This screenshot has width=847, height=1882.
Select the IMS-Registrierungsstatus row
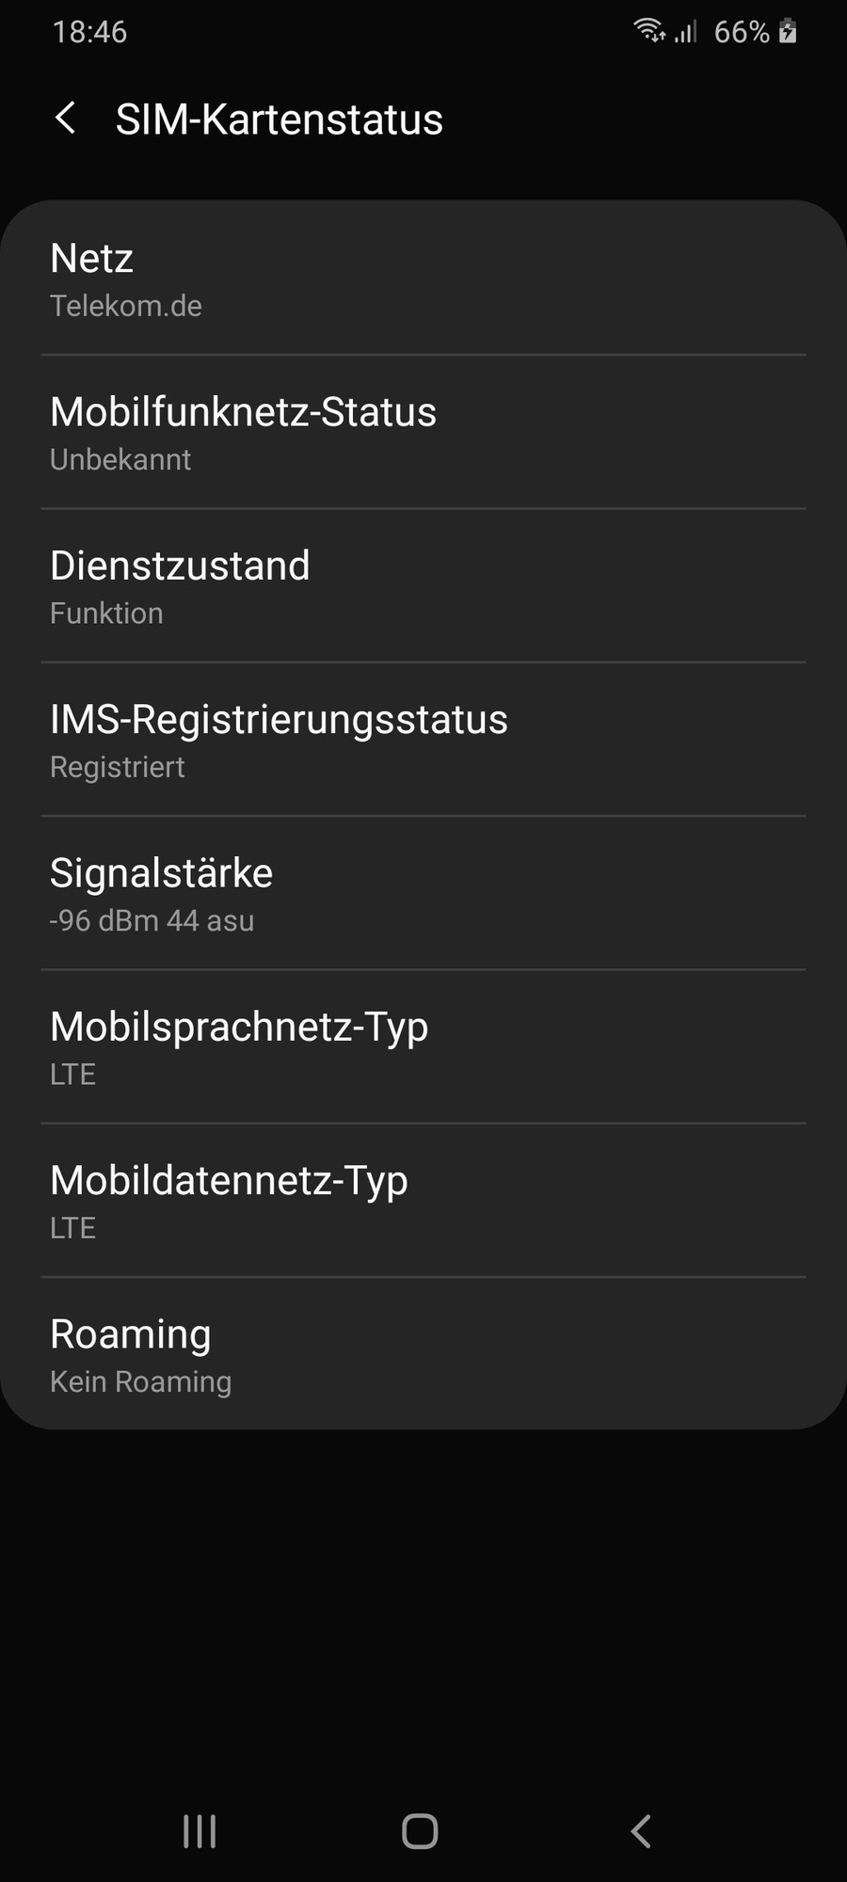423,740
